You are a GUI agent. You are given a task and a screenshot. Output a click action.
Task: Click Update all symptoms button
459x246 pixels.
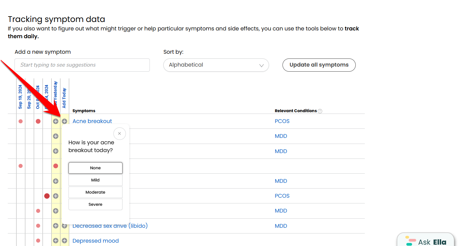tap(319, 65)
